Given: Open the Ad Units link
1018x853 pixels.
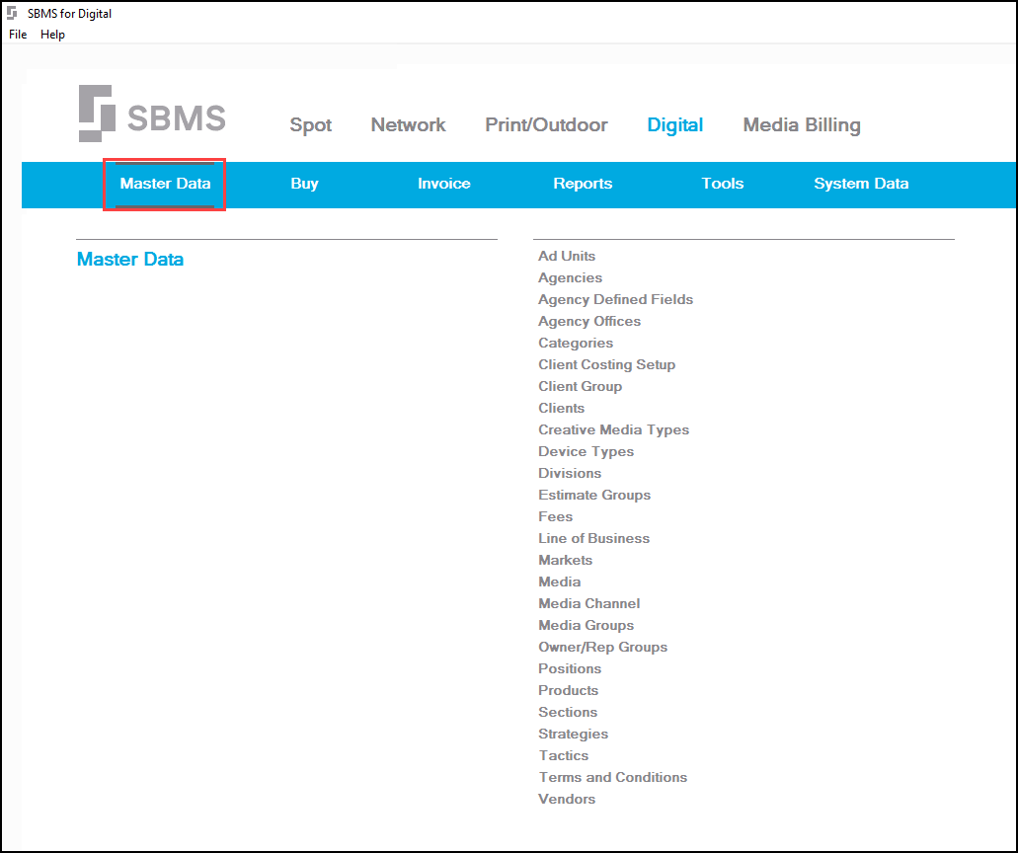Looking at the screenshot, I should click(x=567, y=256).
